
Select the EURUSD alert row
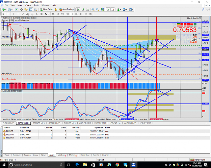pyautogui.click(x=106, y=131)
